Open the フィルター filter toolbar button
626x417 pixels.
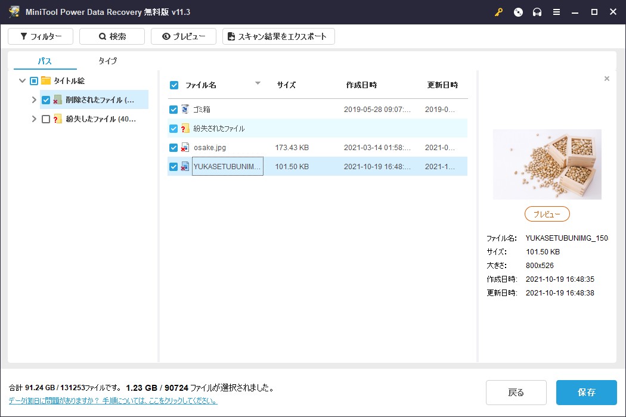coord(41,36)
